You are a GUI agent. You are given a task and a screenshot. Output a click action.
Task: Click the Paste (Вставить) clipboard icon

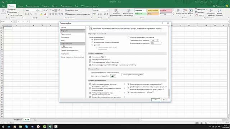(x=4, y=11)
